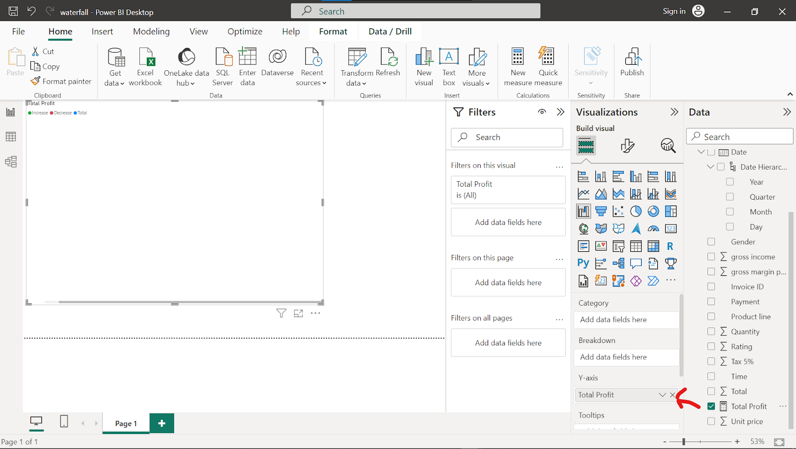Image resolution: width=796 pixels, height=449 pixels.
Task: Add a new page with plus button
Action: [x=162, y=423]
